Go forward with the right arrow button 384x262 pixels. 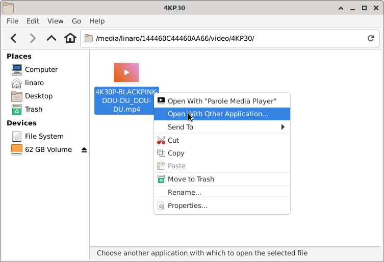33,38
